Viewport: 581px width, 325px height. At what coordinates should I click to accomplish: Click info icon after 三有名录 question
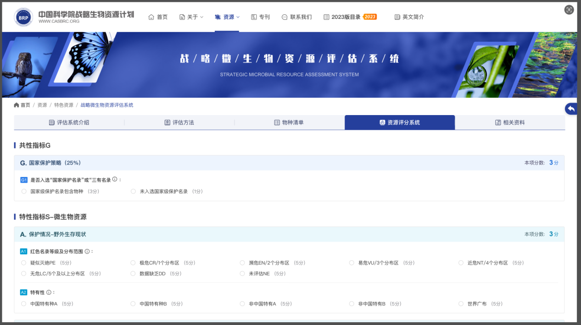(115, 179)
